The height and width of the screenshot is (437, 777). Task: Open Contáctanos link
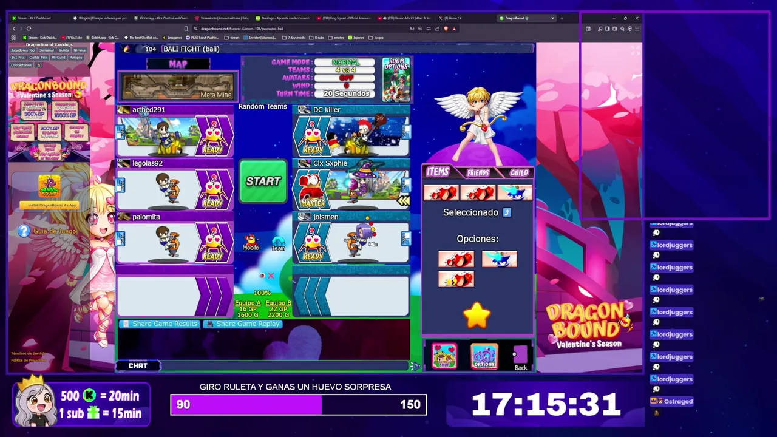[21, 65]
